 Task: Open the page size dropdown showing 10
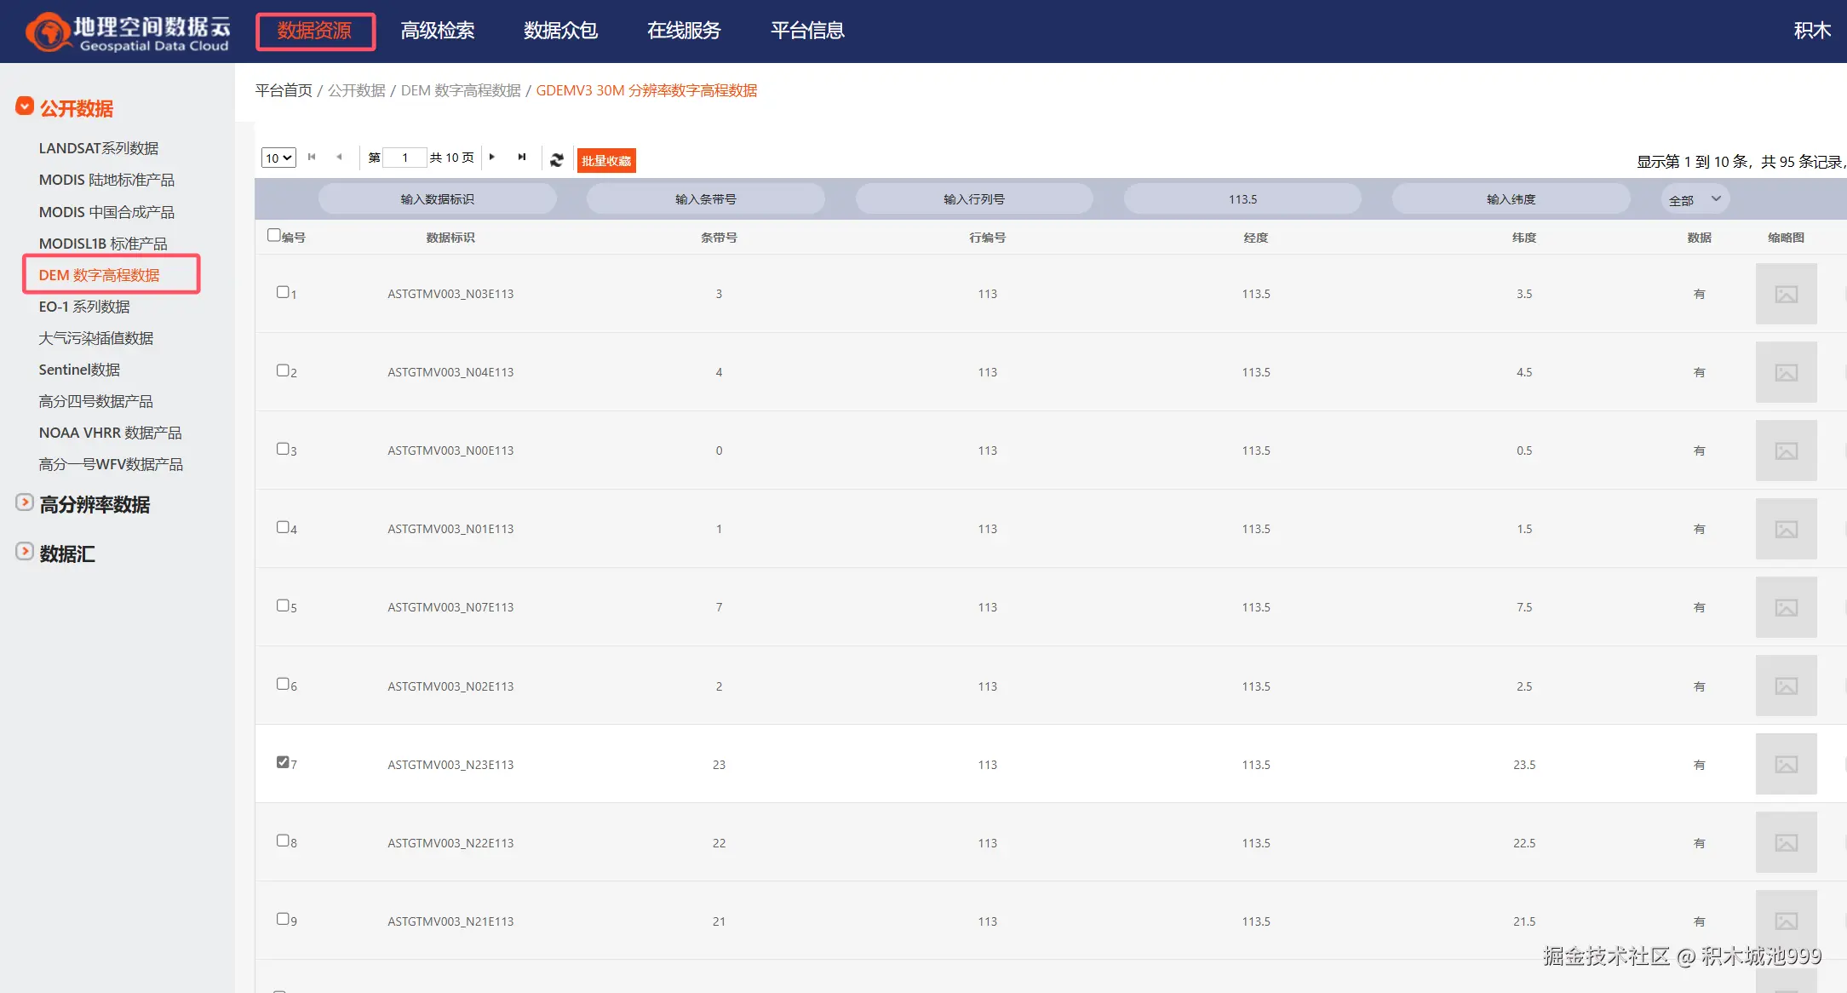(x=278, y=158)
